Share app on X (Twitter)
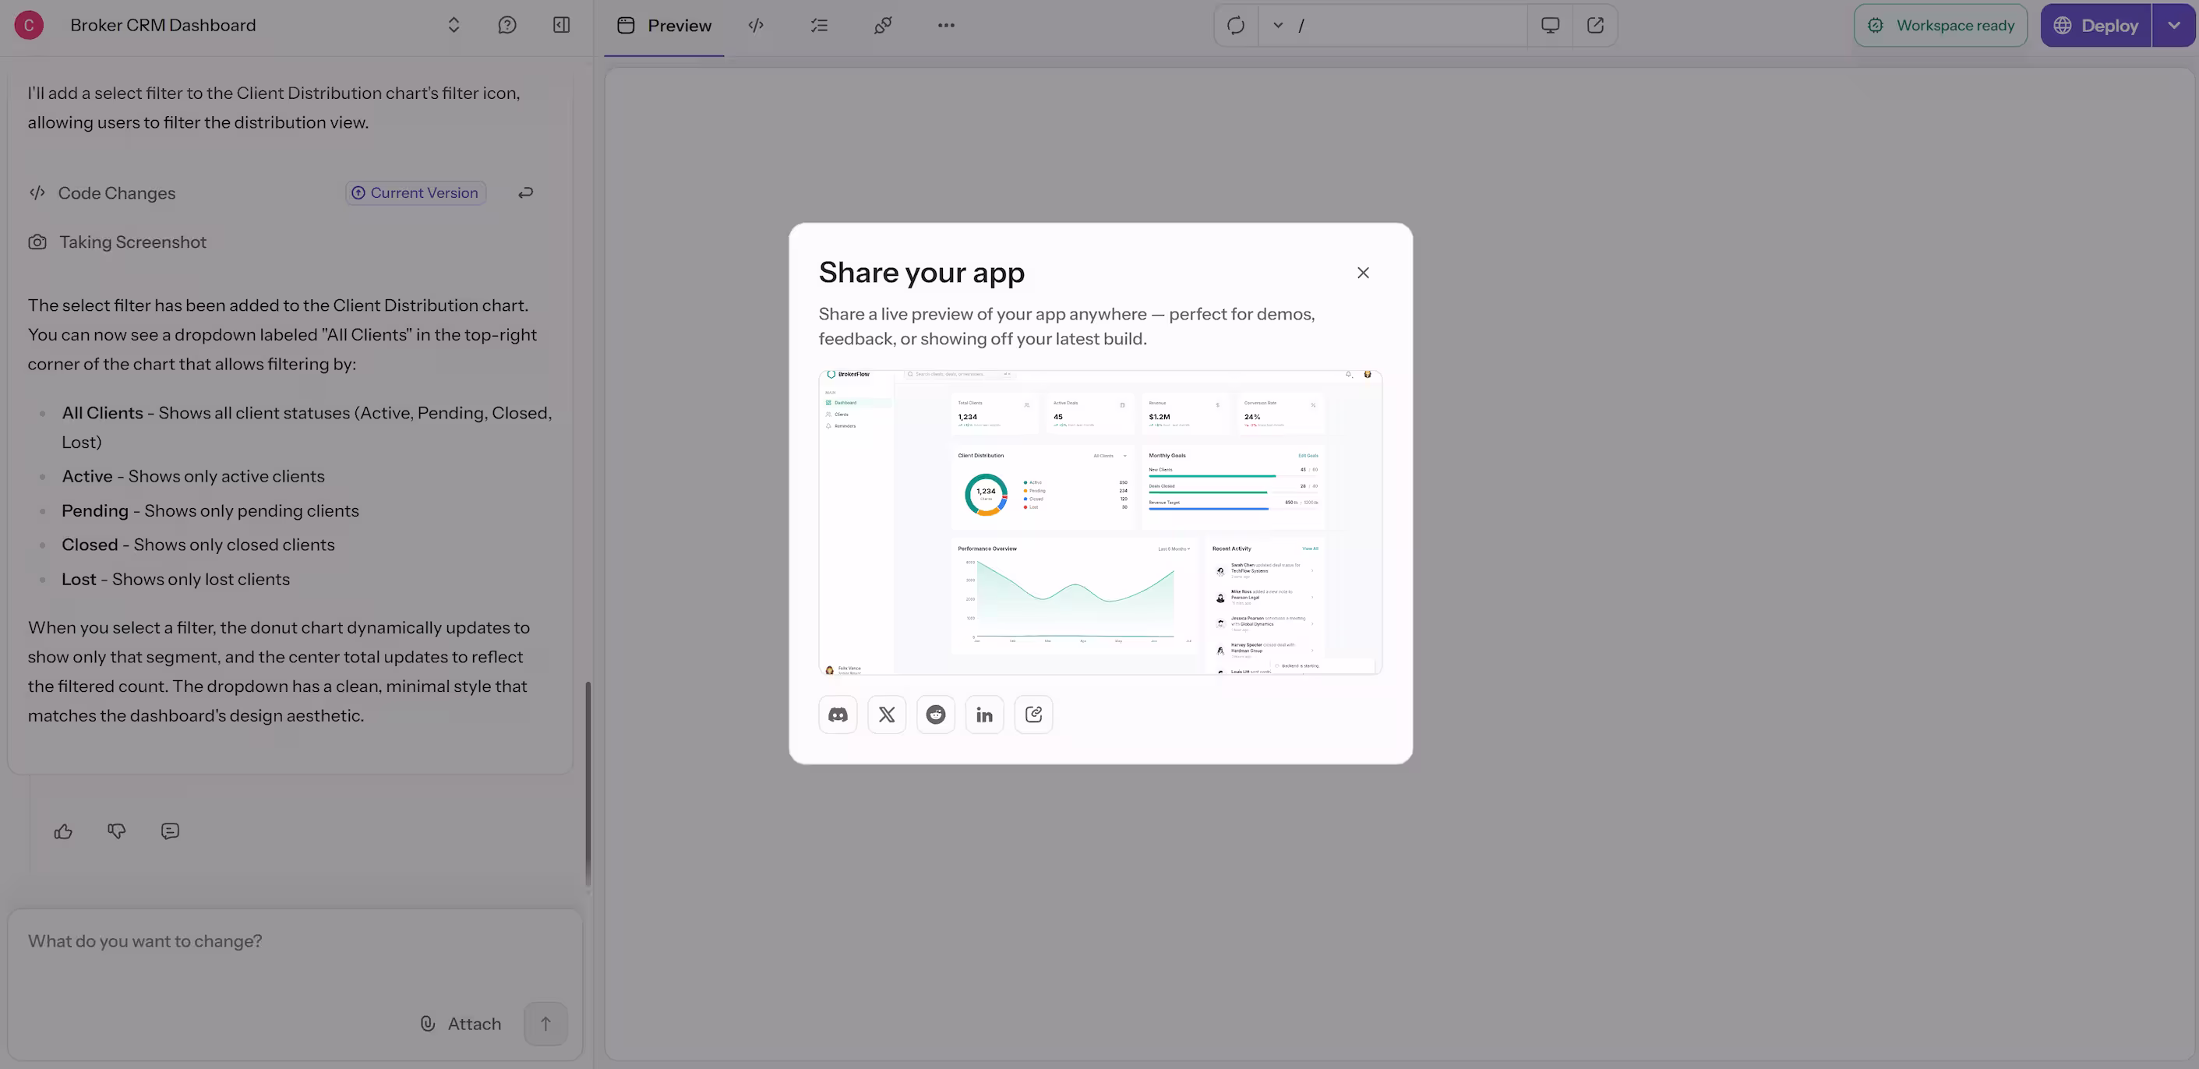The image size is (2199, 1069). [886, 714]
